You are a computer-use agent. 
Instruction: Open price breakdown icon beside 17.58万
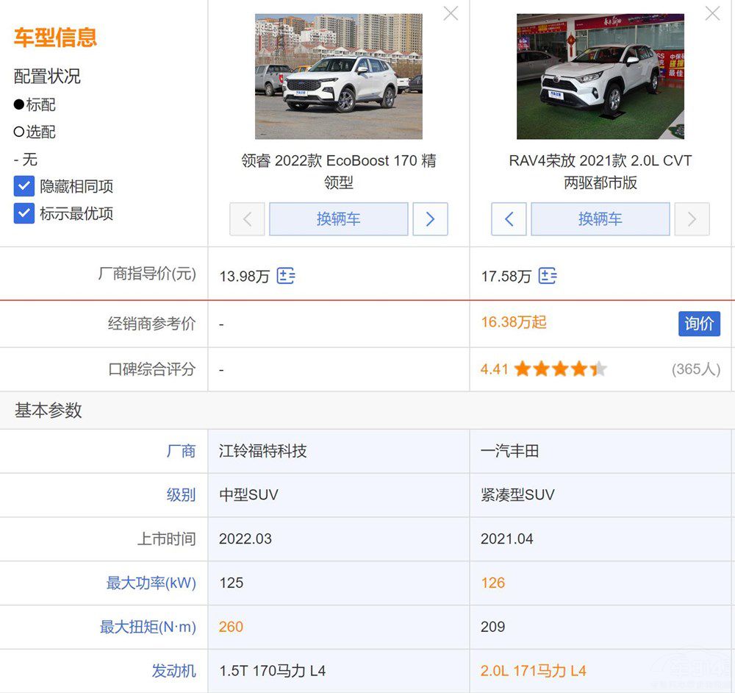coord(547,275)
